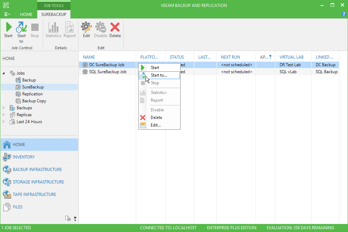Open the main application menu dropdown

[x=7, y=14]
